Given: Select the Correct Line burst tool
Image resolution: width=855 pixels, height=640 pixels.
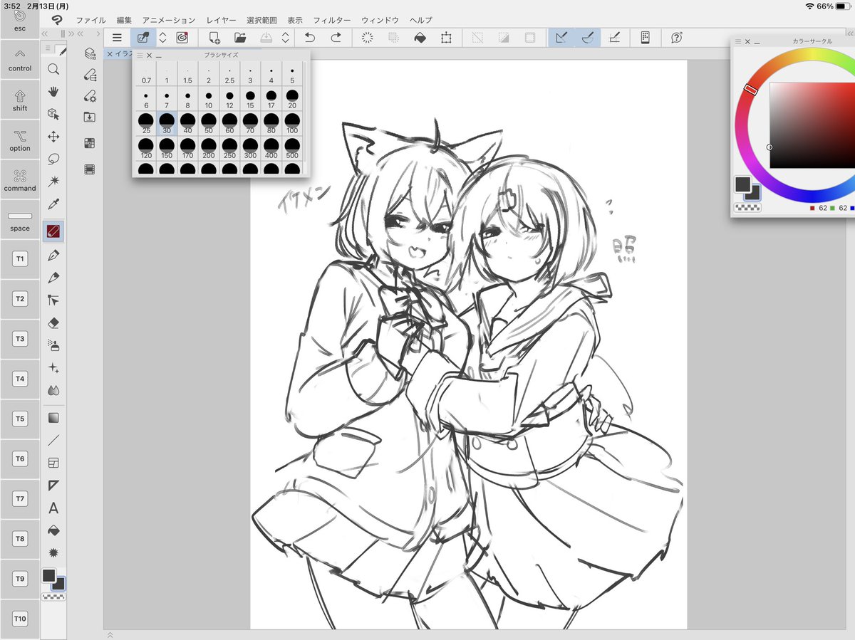Looking at the screenshot, I should 53,552.
